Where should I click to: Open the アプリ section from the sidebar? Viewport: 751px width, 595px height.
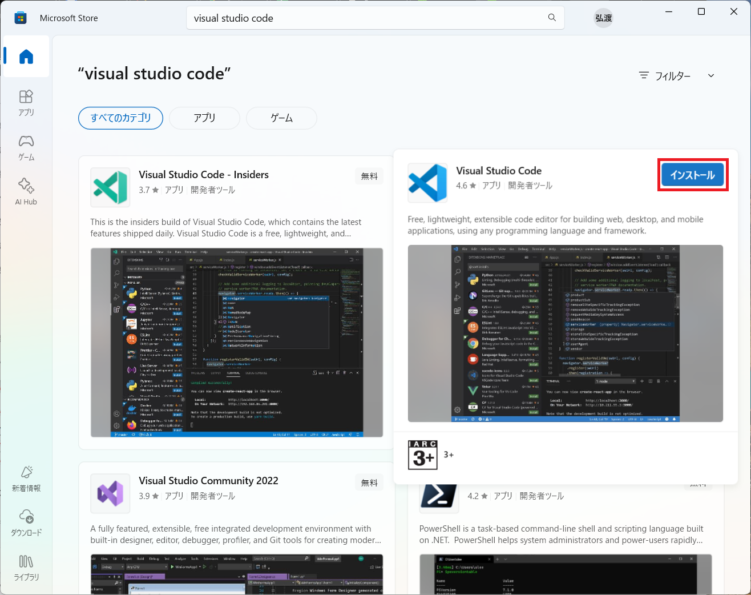[x=25, y=103]
